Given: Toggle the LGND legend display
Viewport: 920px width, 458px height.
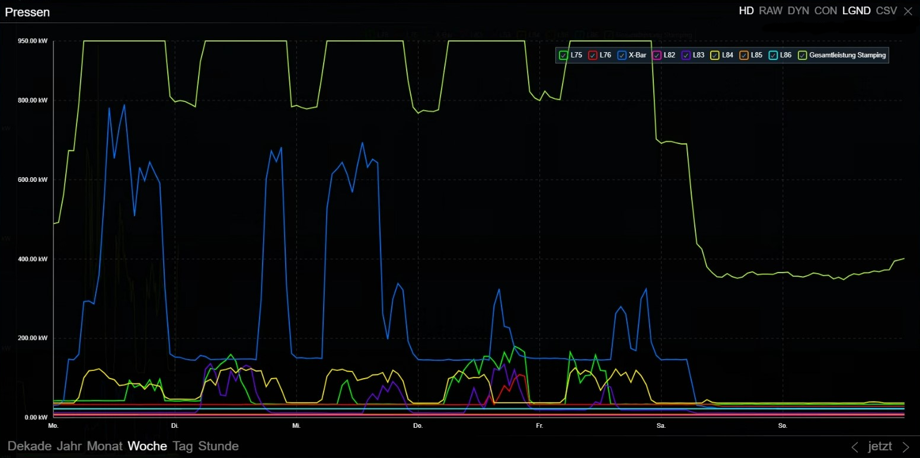Looking at the screenshot, I should 856,11.
